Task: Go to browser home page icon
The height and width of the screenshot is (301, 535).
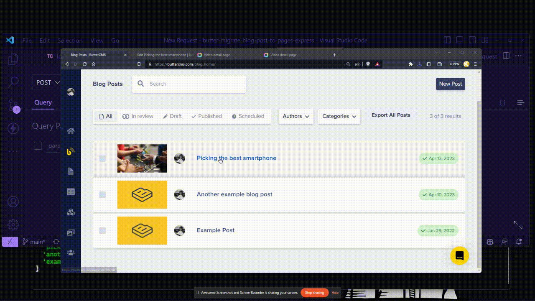Action: (x=94, y=64)
